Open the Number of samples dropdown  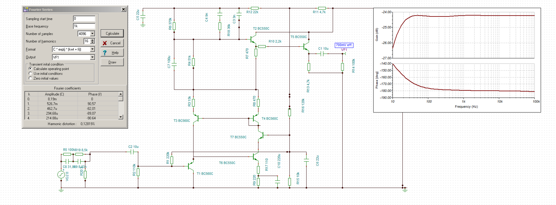click(93, 34)
